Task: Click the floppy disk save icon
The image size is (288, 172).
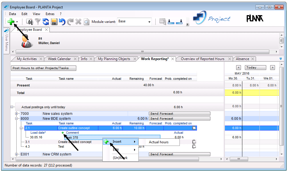Action: (x=54, y=22)
